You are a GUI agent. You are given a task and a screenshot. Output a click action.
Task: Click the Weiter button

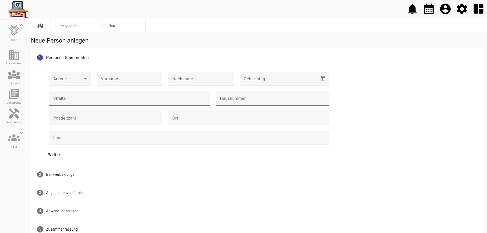54,155
